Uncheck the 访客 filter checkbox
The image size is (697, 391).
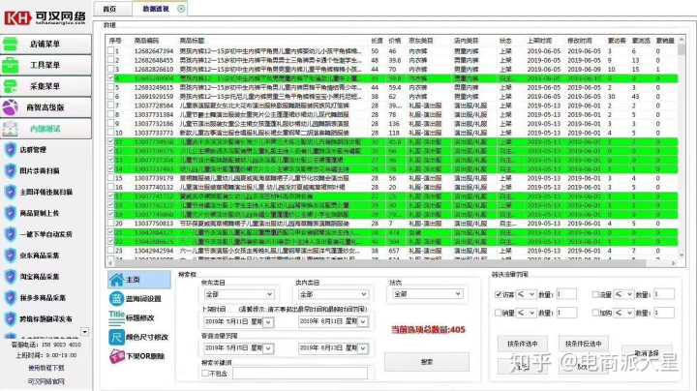(x=499, y=294)
